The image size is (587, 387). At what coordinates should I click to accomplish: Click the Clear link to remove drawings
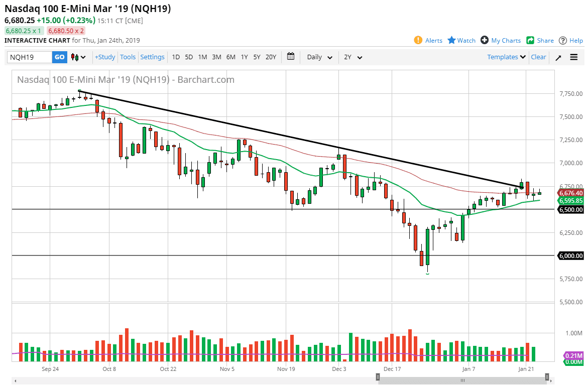538,57
